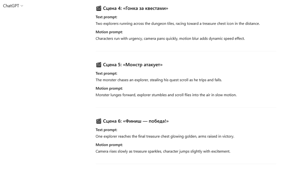Click the clapperboard icon beside Сцена 4
Screen dimensions: 299x172
click(x=98, y=8)
